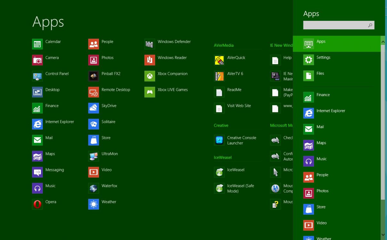Launch the Camera app icon

pos(37,60)
